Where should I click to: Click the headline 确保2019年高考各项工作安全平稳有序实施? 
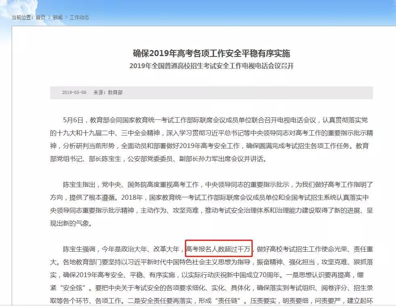212,53
